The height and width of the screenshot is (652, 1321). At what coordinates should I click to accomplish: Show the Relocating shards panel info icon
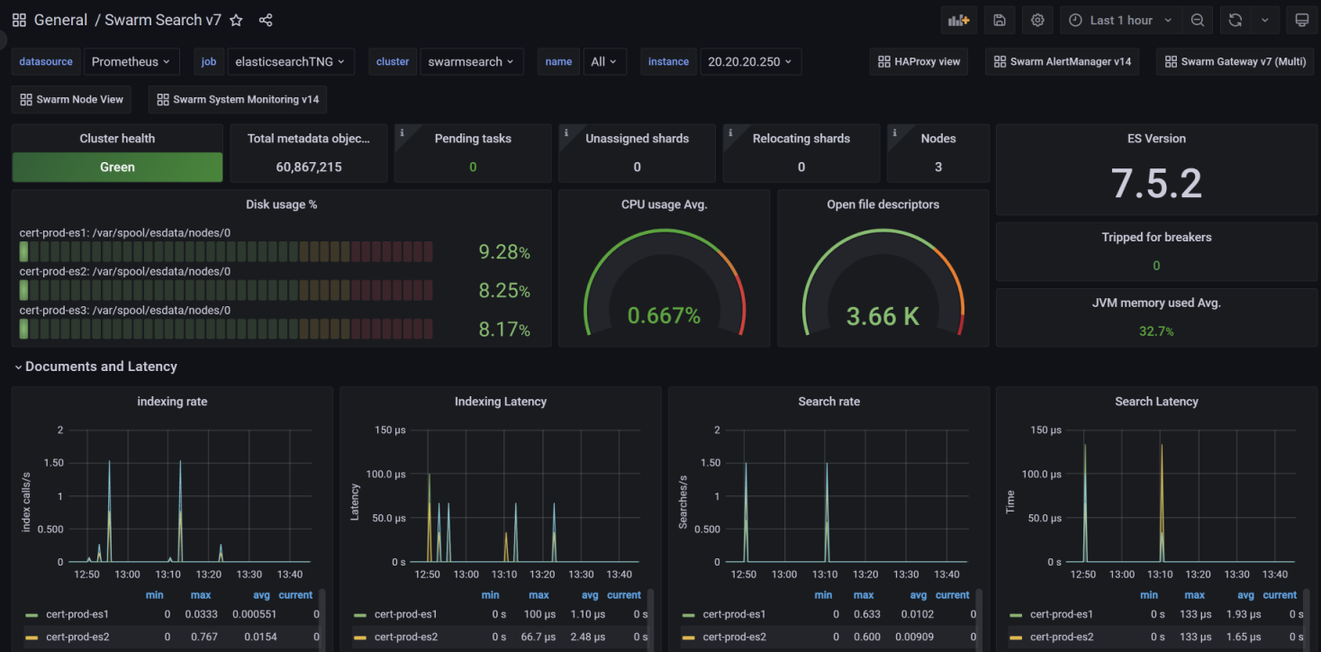click(730, 132)
